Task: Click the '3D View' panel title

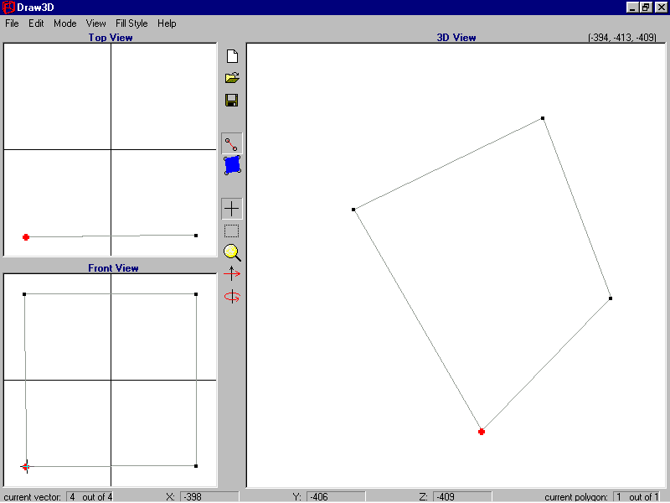Action: tap(456, 38)
